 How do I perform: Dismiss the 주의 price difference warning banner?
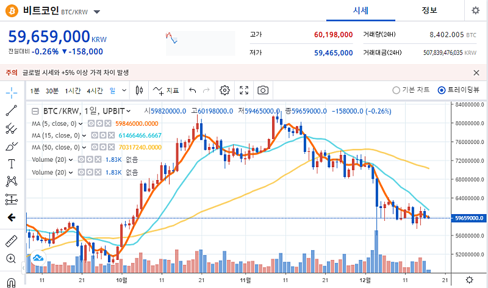pyautogui.click(x=476, y=73)
